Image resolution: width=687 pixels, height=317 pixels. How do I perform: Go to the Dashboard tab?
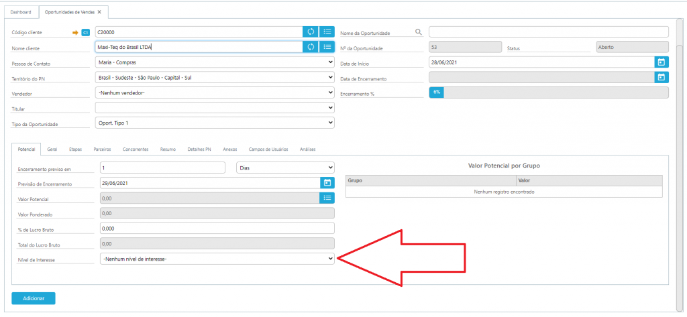[19, 12]
